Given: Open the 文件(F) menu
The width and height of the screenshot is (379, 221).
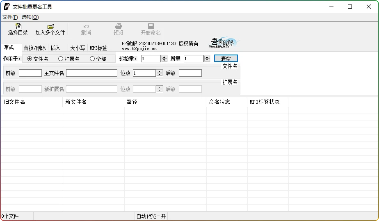Looking at the screenshot, I should (10, 17).
